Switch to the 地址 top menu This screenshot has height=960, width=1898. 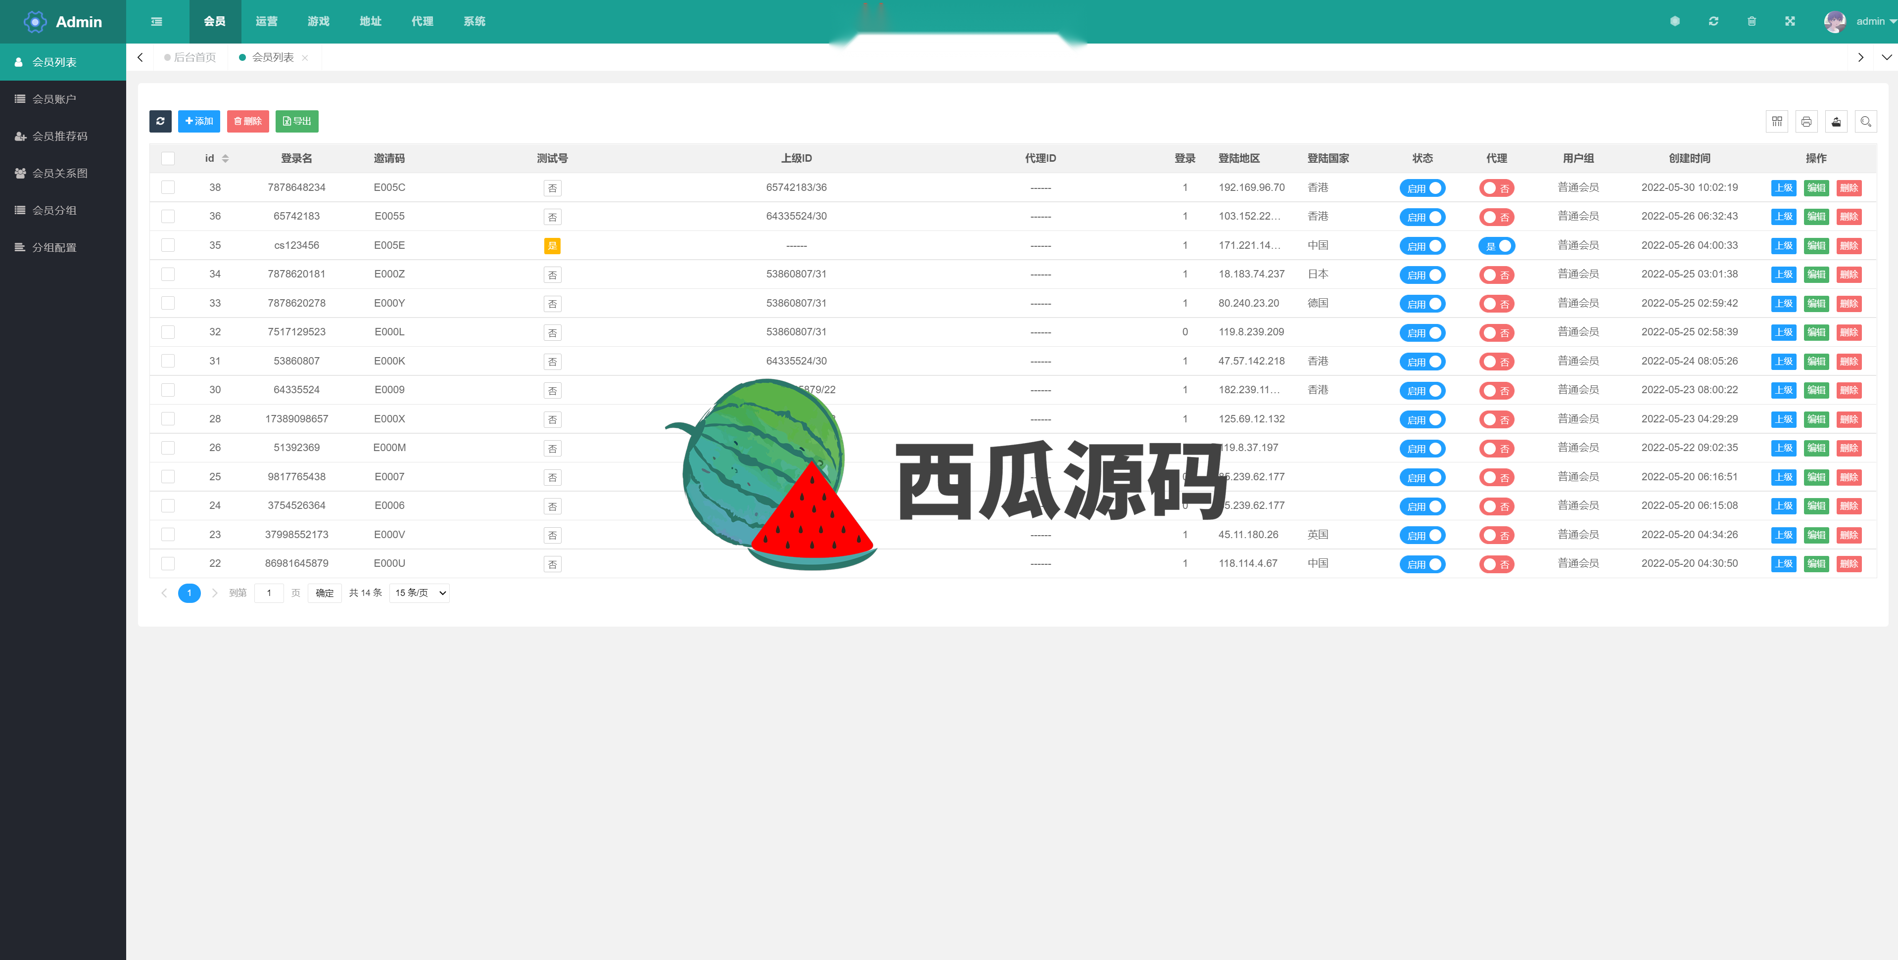pyautogui.click(x=371, y=21)
